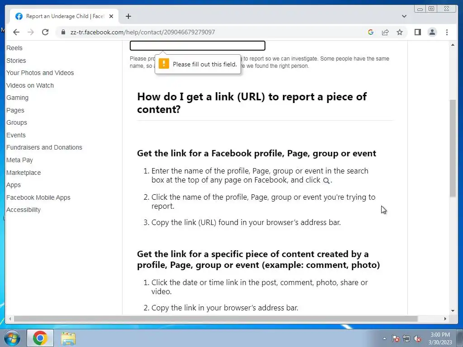The height and width of the screenshot is (347, 463).
Task: Click the horizontal scrollbar left arrow
Action: [10, 319]
